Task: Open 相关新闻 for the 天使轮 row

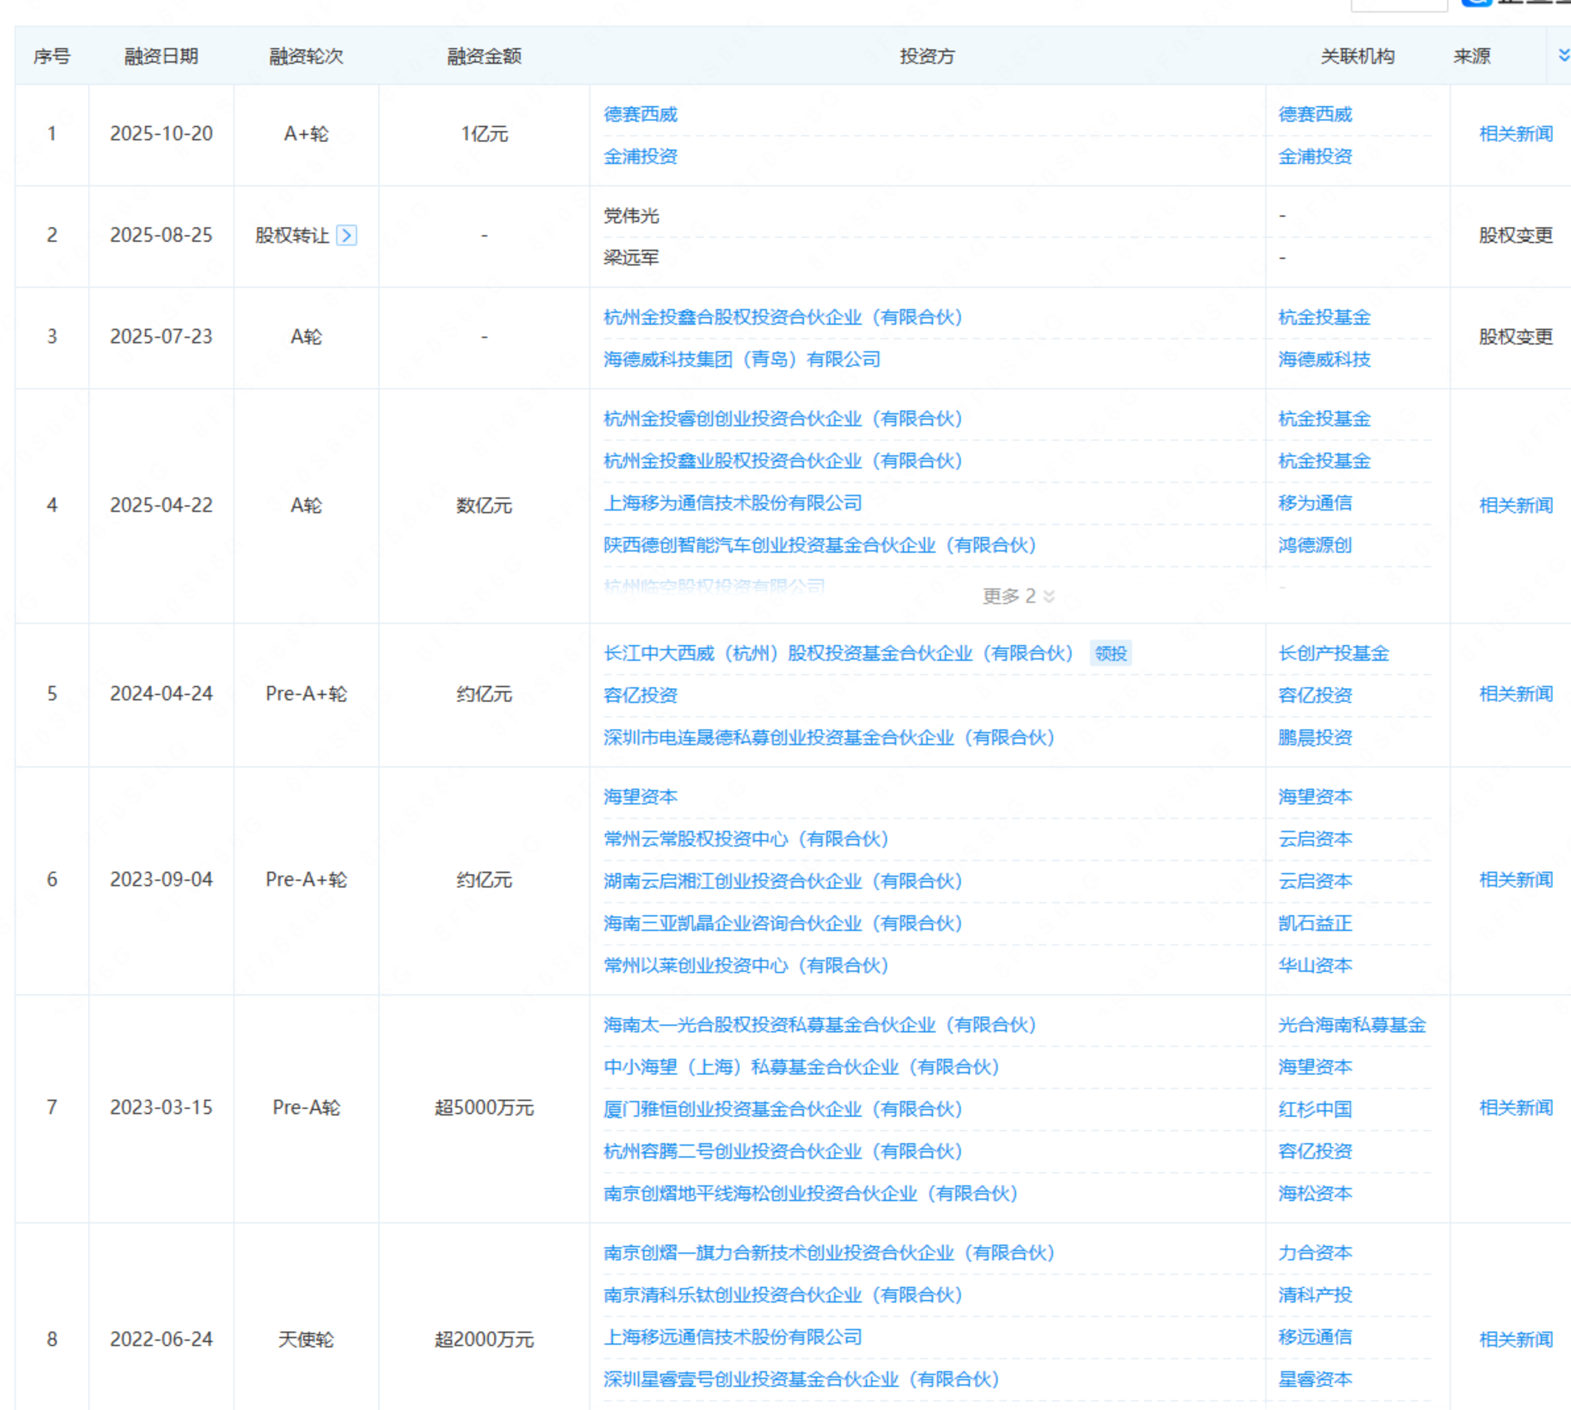Action: click(1515, 1340)
